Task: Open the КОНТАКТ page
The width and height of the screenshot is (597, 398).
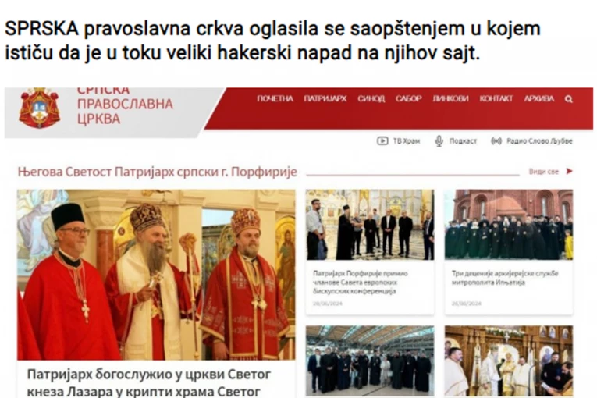Action: tap(496, 98)
